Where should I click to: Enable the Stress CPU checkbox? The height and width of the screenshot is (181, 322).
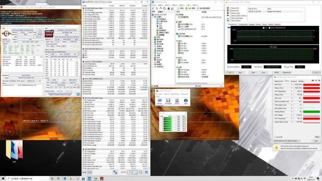tap(230, 8)
